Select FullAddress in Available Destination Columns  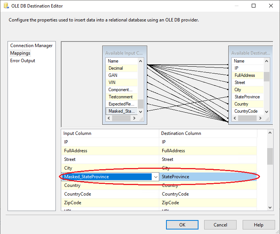pyautogui.click(x=245, y=75)
